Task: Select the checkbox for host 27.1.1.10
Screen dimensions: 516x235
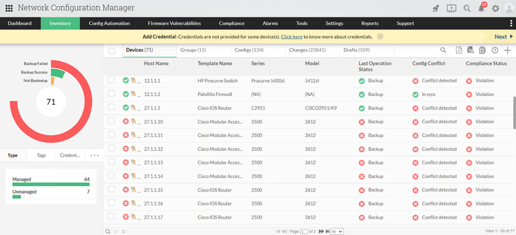Action: (112, 121)
